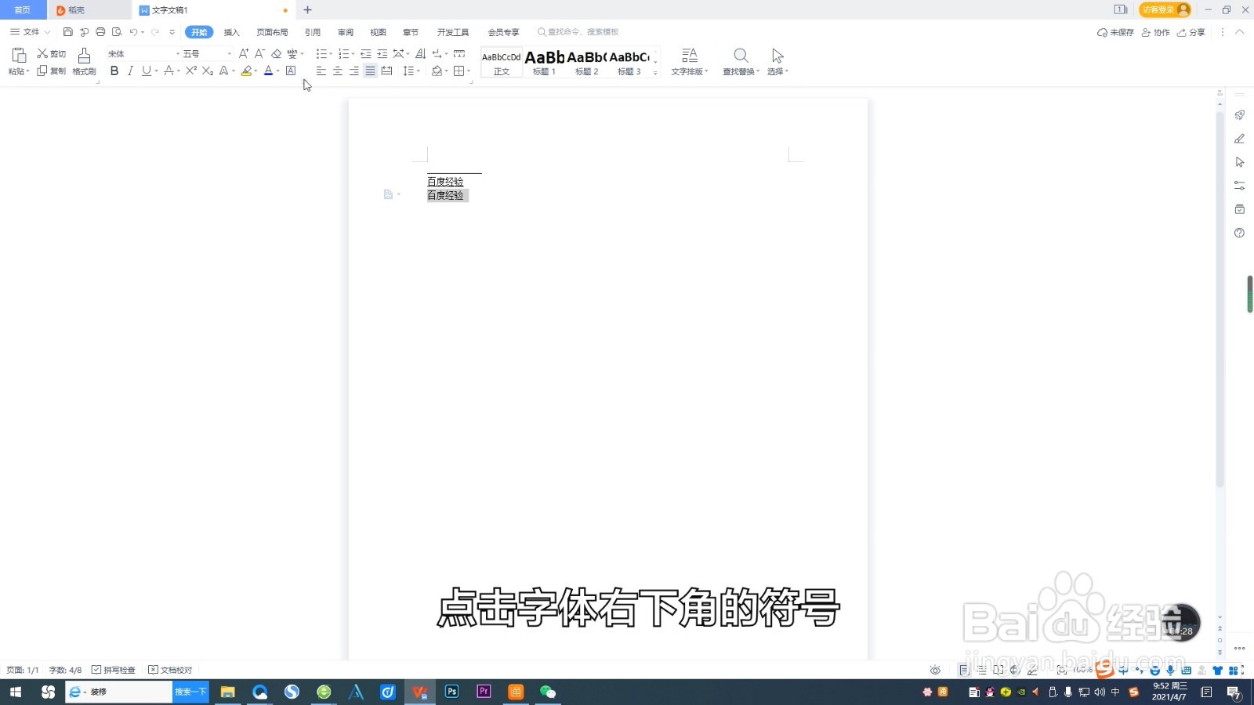Click the Select (选择) cursor icon

(777, 55)
